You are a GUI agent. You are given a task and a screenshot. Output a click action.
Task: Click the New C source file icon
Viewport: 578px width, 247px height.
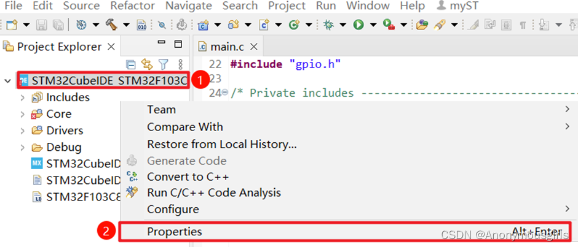[x=264, y=25]
